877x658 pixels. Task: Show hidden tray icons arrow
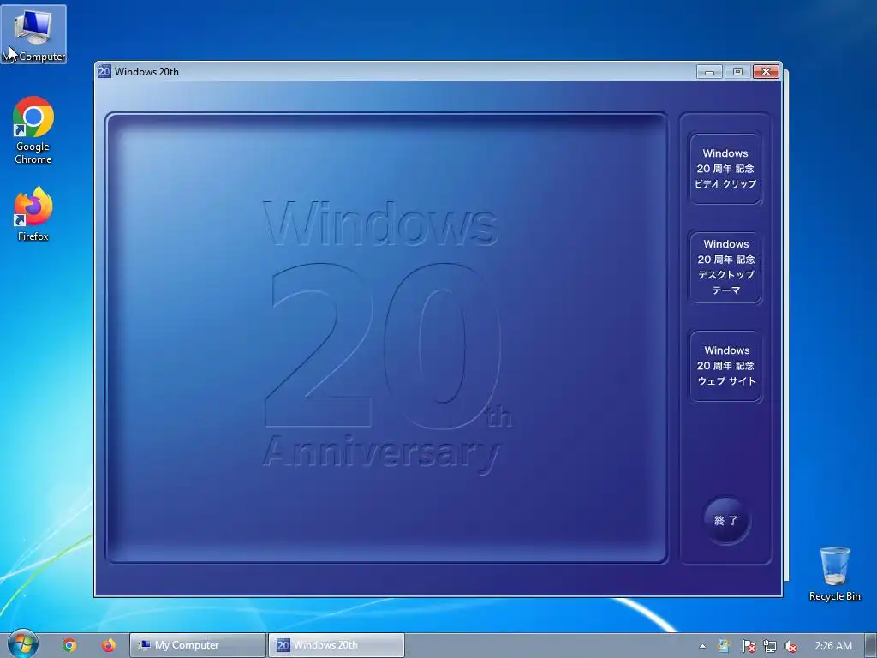click(702, 646)
